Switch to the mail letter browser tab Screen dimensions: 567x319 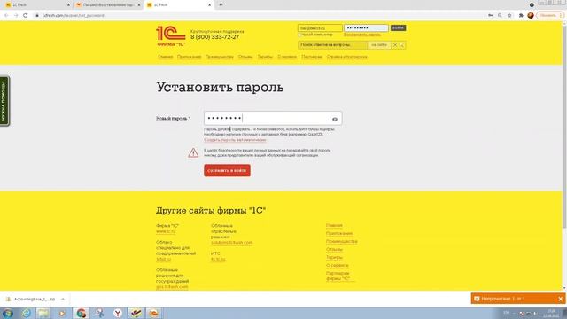pos(107,5)
